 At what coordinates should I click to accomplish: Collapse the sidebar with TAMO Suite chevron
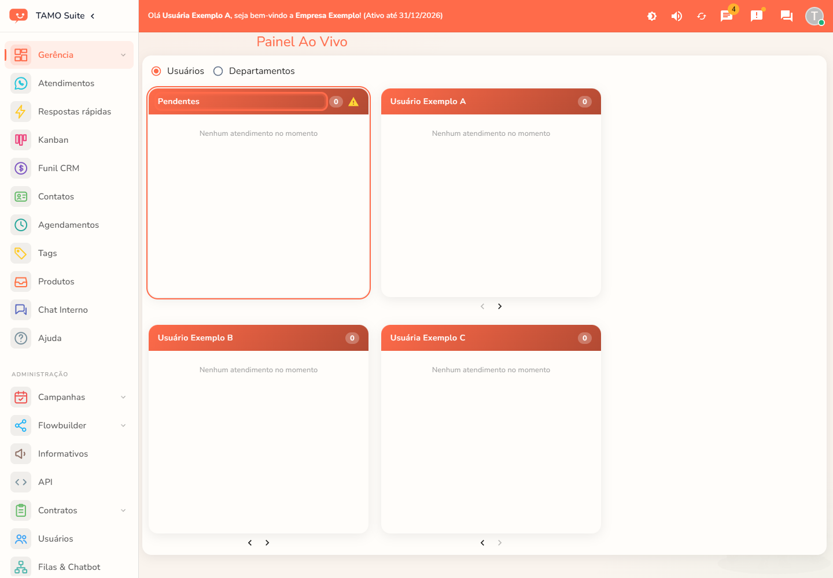coord(93,16)
